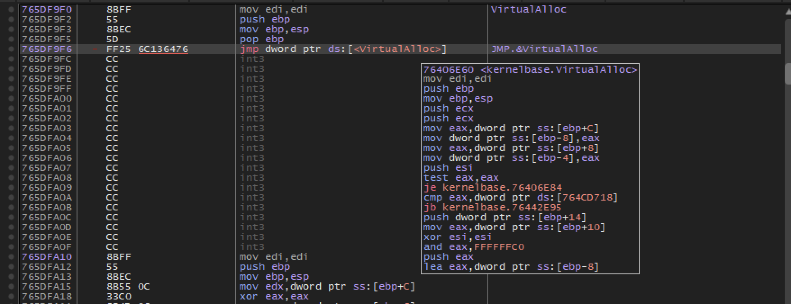
Task: Toggle breakpoint dot beside address 765DF9F6
Action: coord(11,49)
